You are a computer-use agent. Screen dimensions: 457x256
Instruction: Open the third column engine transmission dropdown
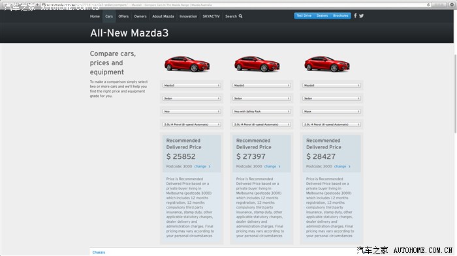click(332, 124)
